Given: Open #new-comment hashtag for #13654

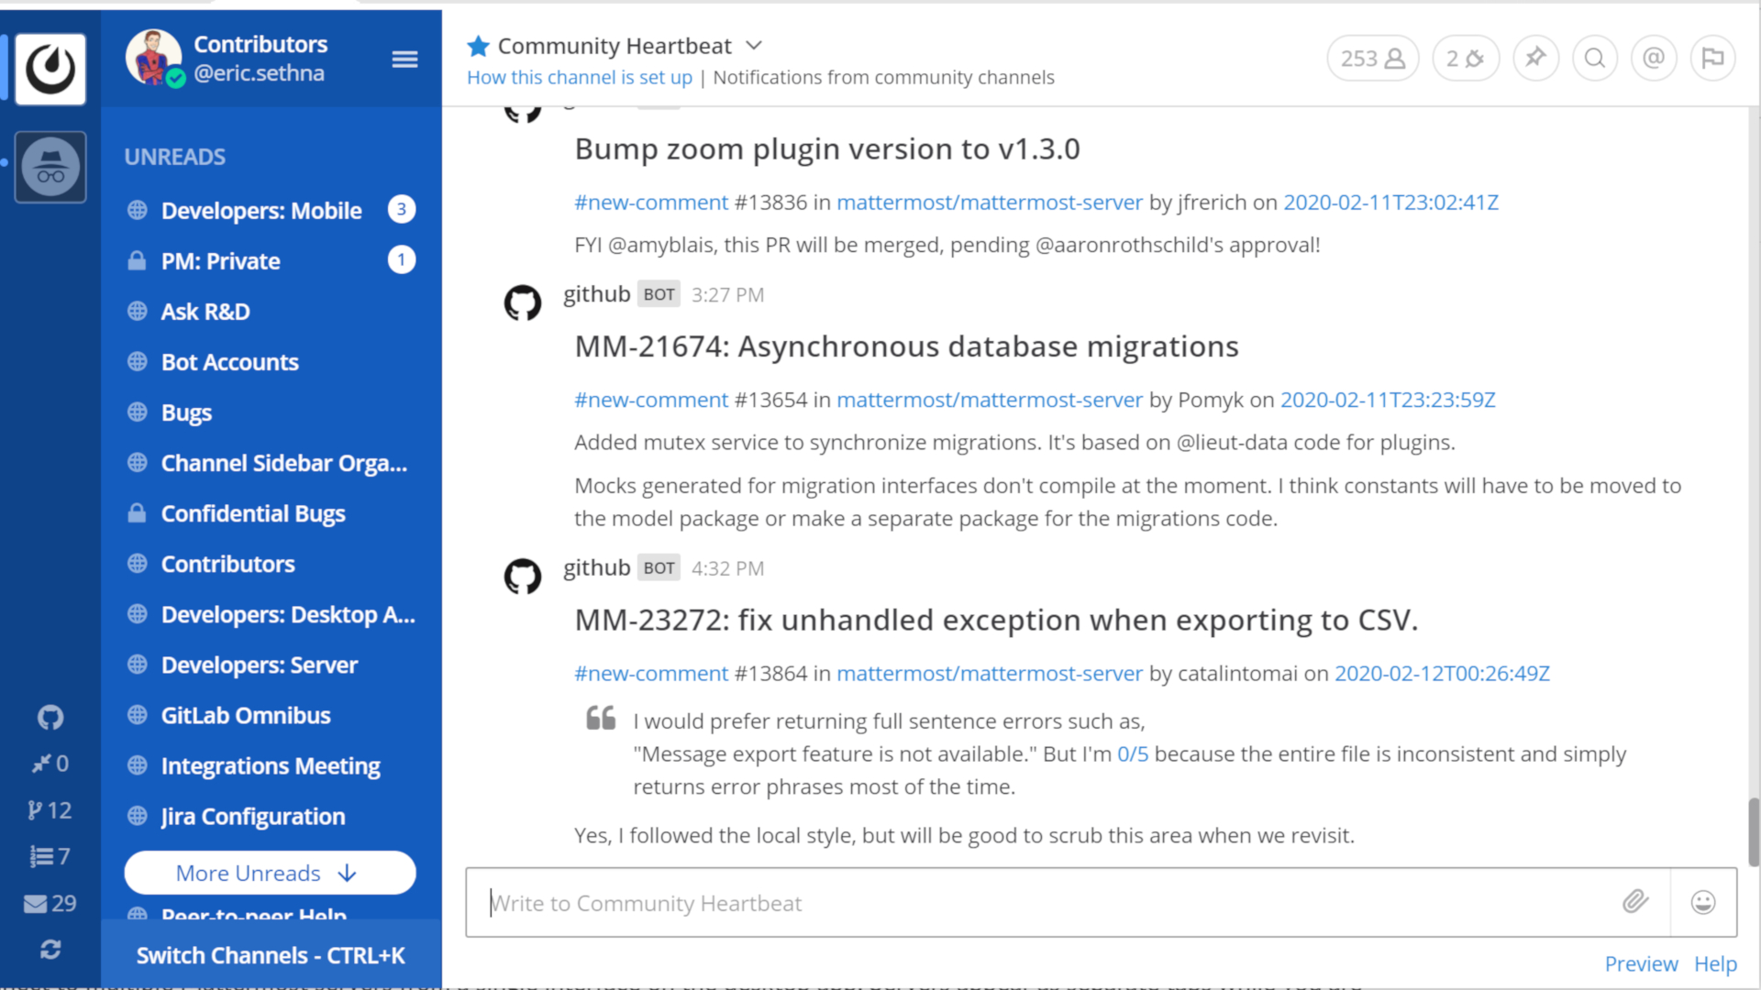Looking at the screenshot, I should [651, 400].
